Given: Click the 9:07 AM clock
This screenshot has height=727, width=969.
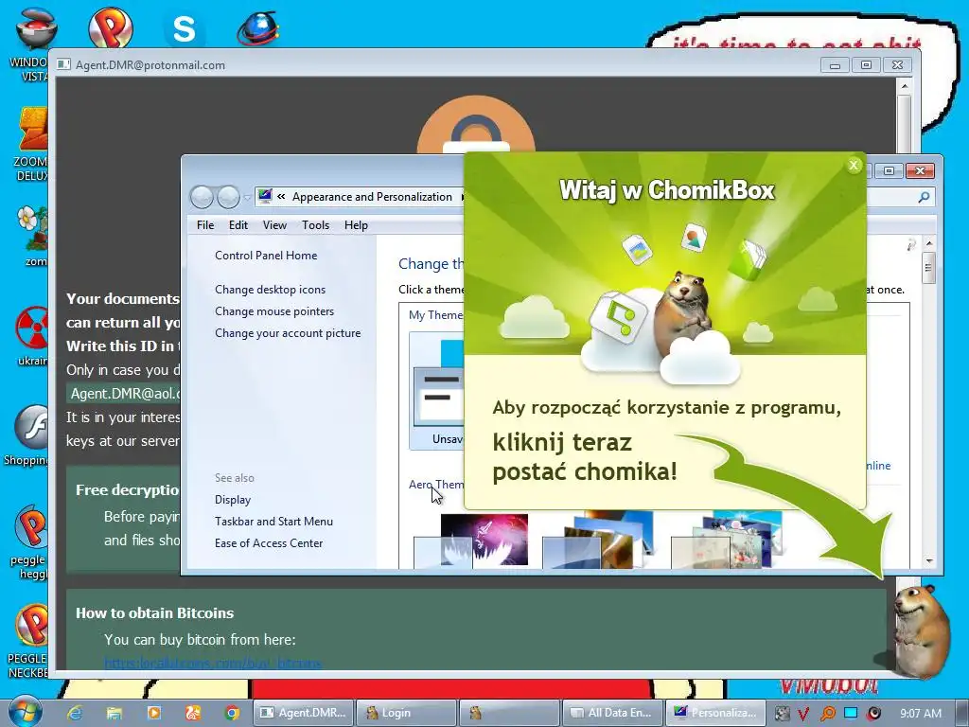Looking at the screenshot, I should click(921, 714).
